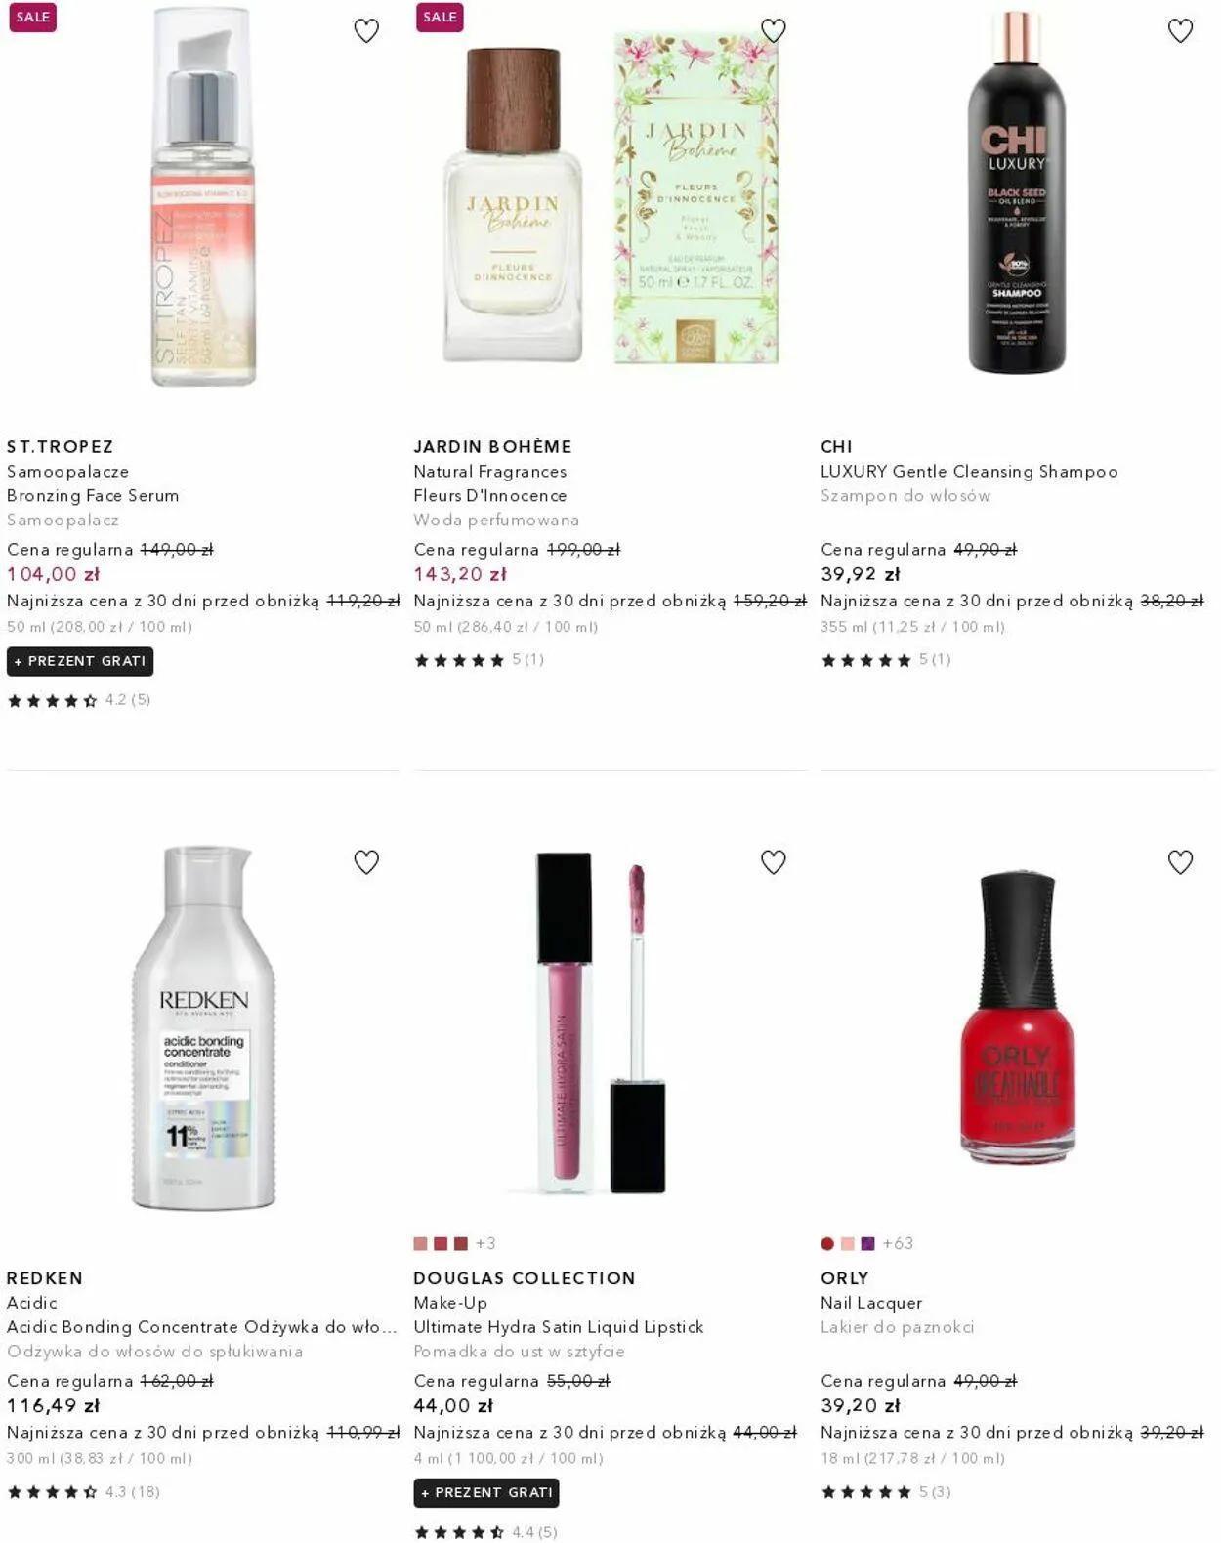Click SALE badge on St.Tropez product
This screenshot has height=1543, width=1221.
pyautogui.click(x=32, y=17)
